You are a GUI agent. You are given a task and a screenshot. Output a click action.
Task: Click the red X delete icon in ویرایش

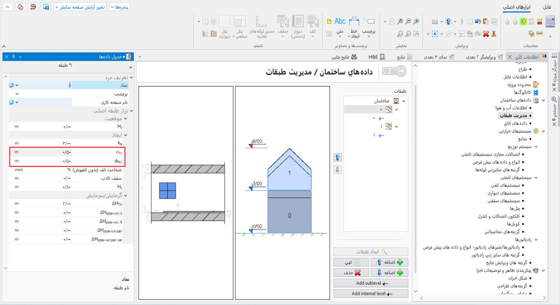point(486,34)
